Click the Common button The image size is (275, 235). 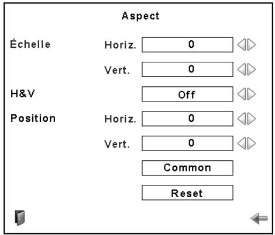point(187,168)
